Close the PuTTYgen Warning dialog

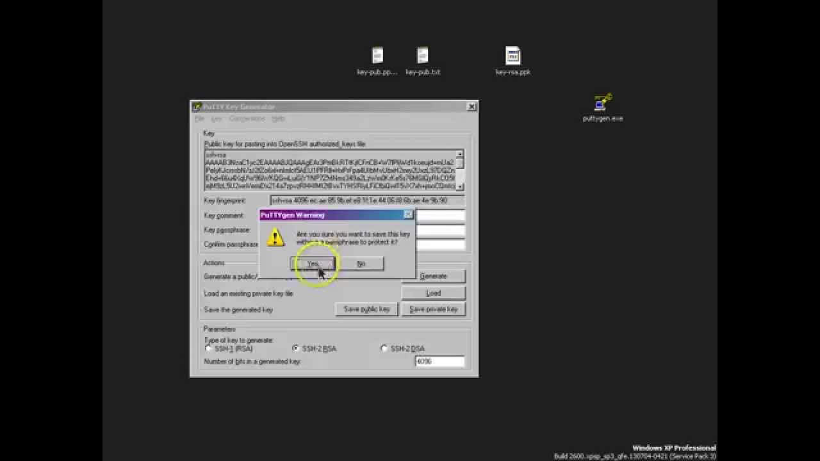408,215
